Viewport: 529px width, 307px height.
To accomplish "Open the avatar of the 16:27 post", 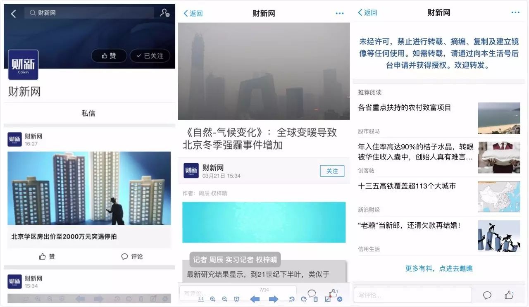I will click(14, 140).
